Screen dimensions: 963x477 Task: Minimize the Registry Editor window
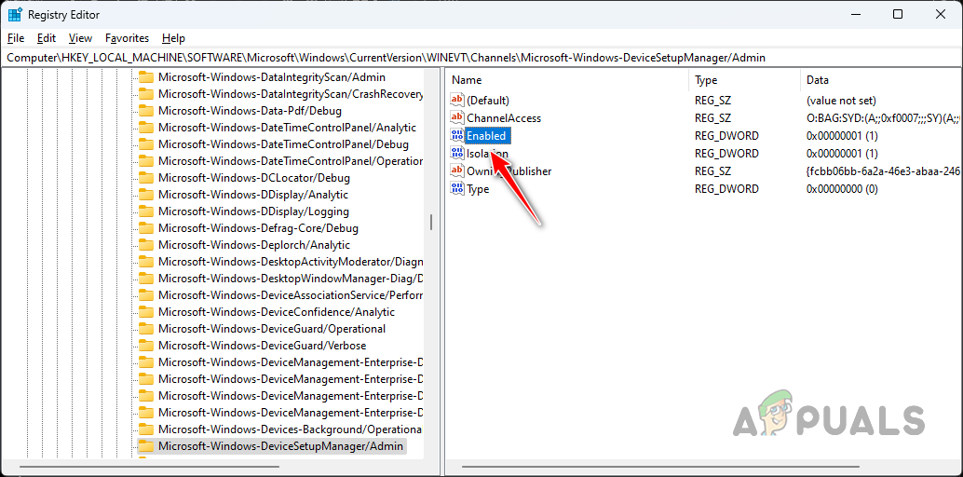(855, 14)
